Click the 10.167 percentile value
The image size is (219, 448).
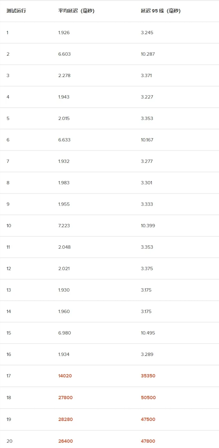tap(147, 140)
